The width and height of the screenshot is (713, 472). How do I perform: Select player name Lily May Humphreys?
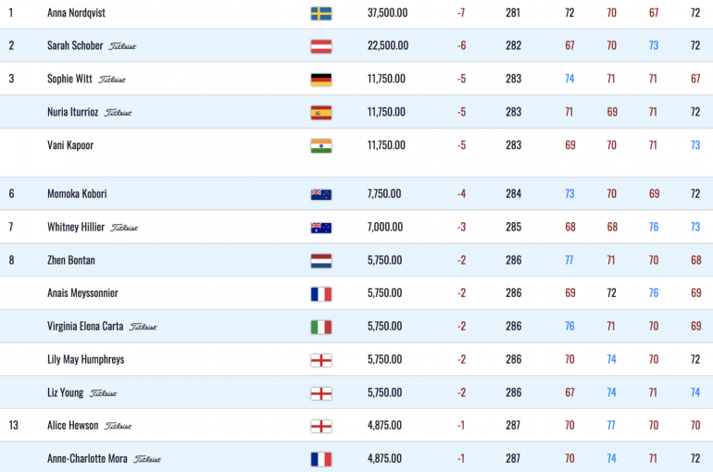tap(85, 359)
